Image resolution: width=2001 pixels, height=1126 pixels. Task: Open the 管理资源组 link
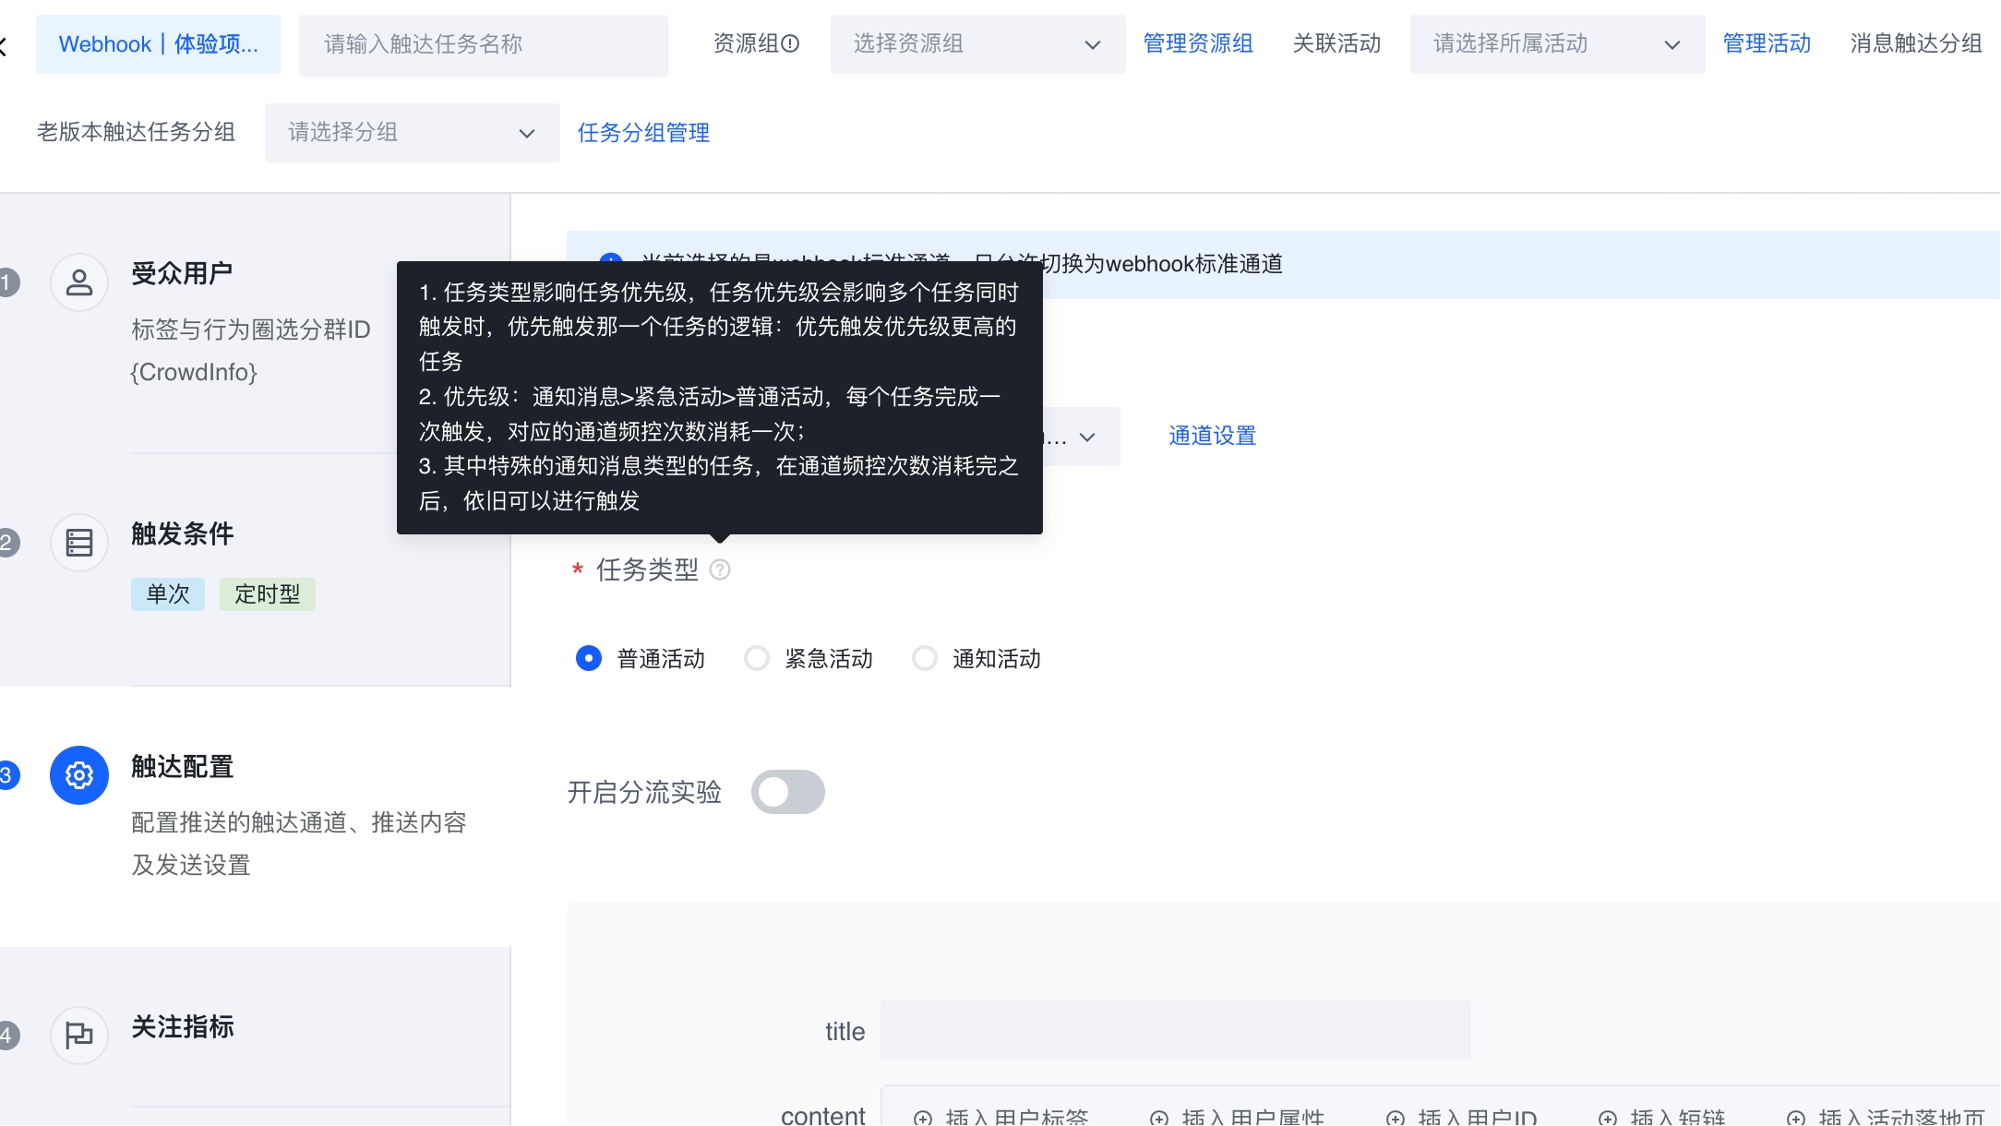coord(1198,43)
